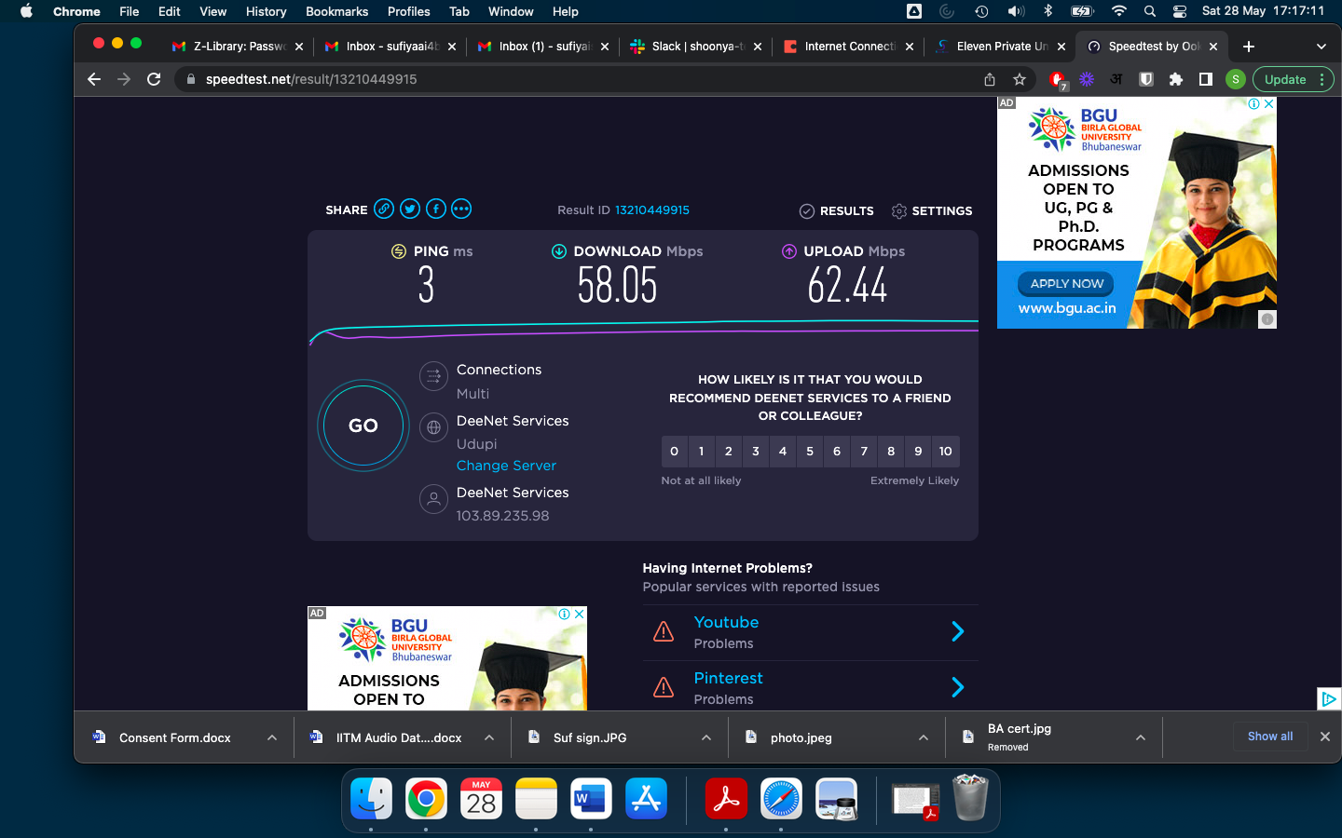Rate recommendation score 3
The height and width of the screenshot is (838, 1342).
756,452
